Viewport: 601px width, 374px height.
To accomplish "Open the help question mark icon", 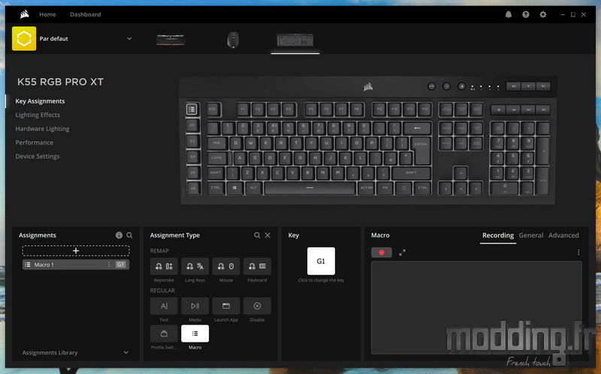I will (525, 14).
